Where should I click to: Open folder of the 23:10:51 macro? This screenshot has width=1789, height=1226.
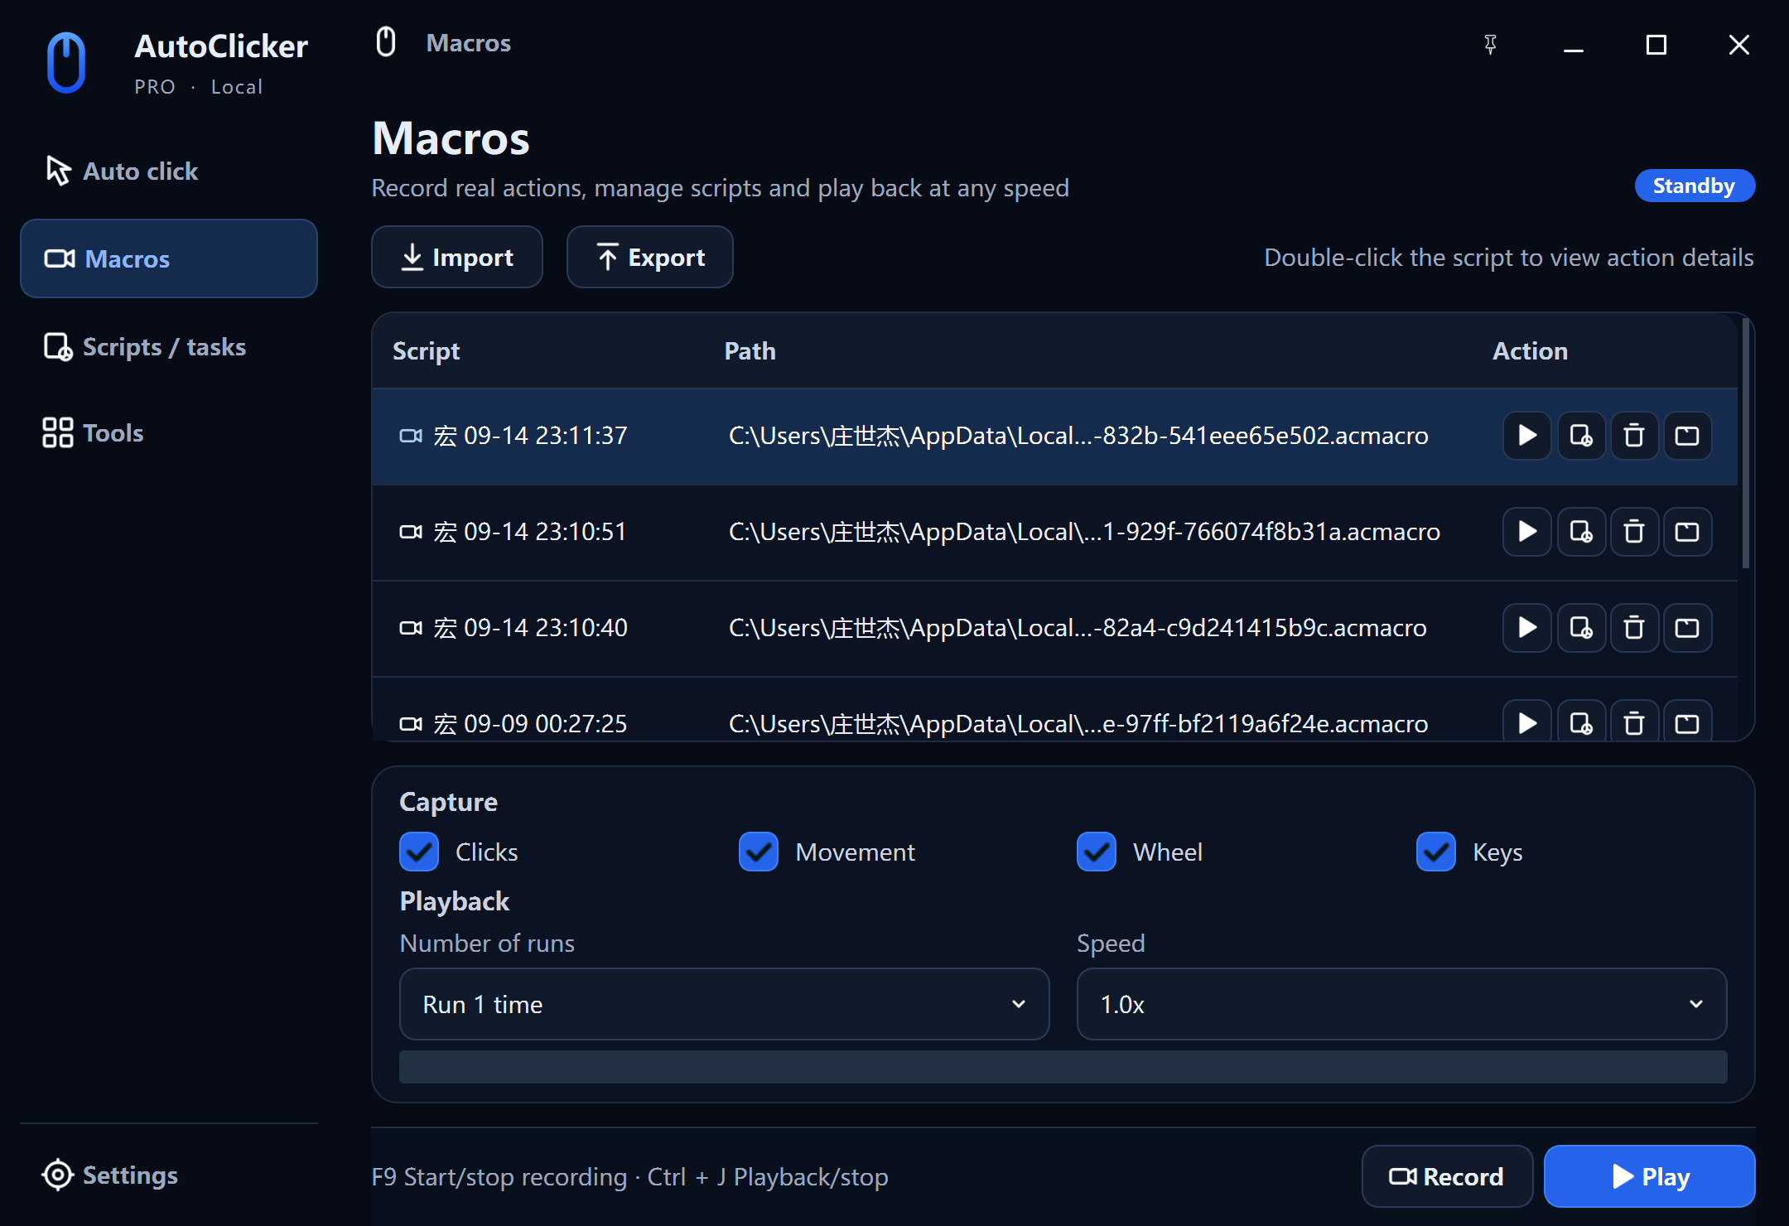click(x=1687, y=532)
